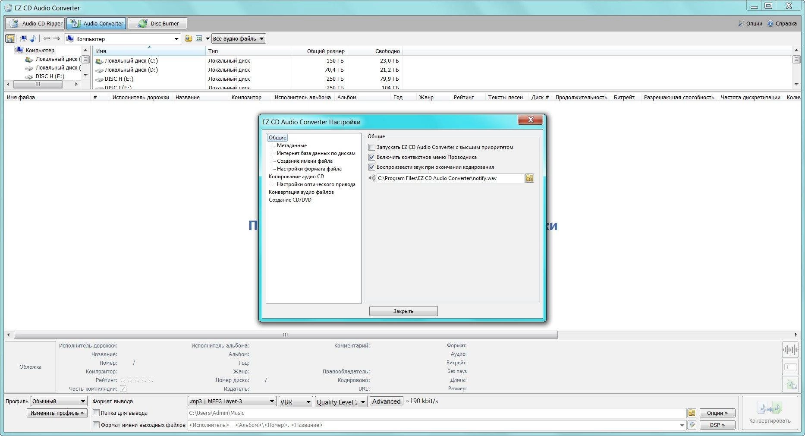This screenshot has height=436, width=805.
Task: Open the Компьютер location dropdown
Action: (x=176, y=39)
